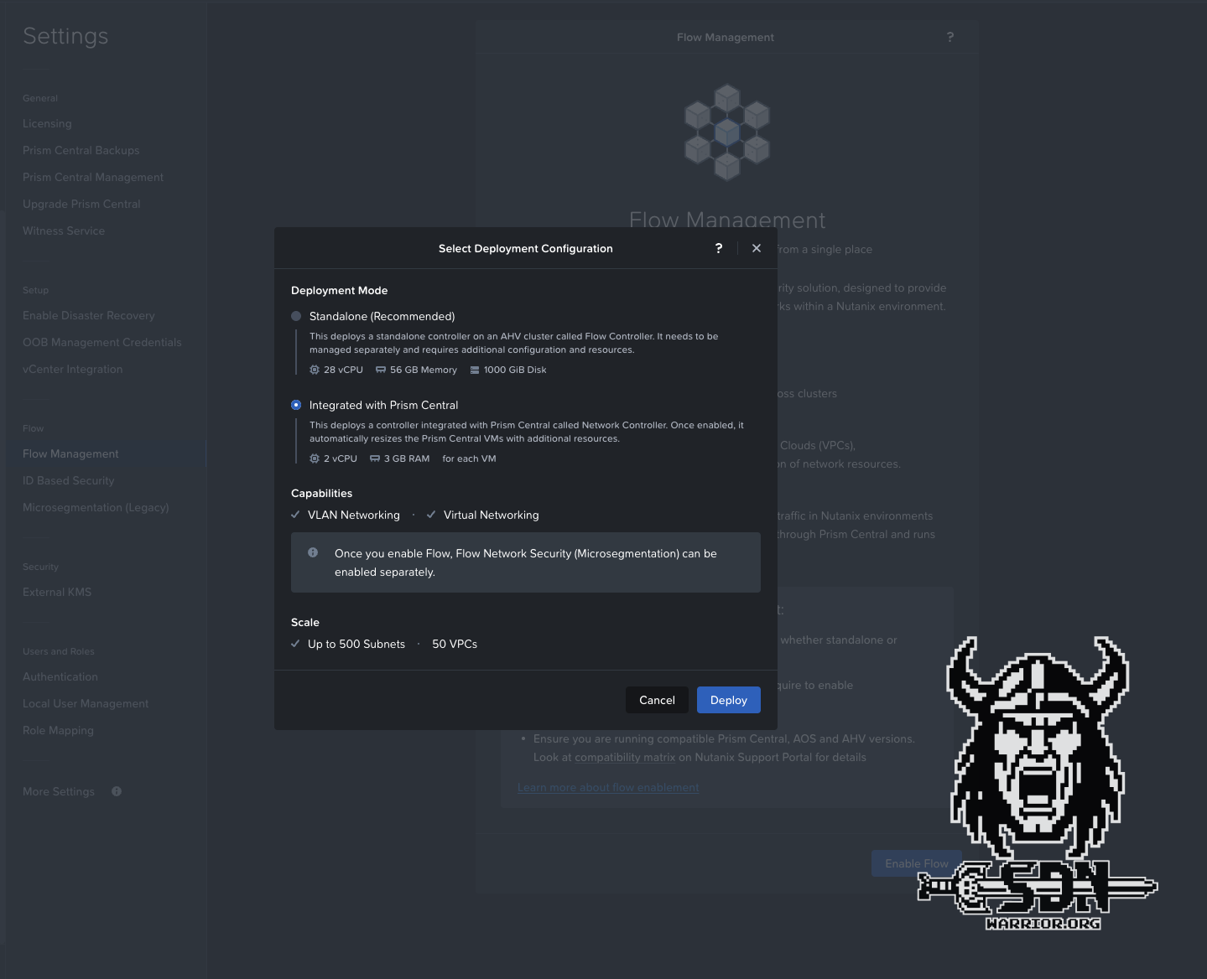The width and height of the screenshot is (1207, 979).
Task: Open Licensing settings
Action: point(47,123)
